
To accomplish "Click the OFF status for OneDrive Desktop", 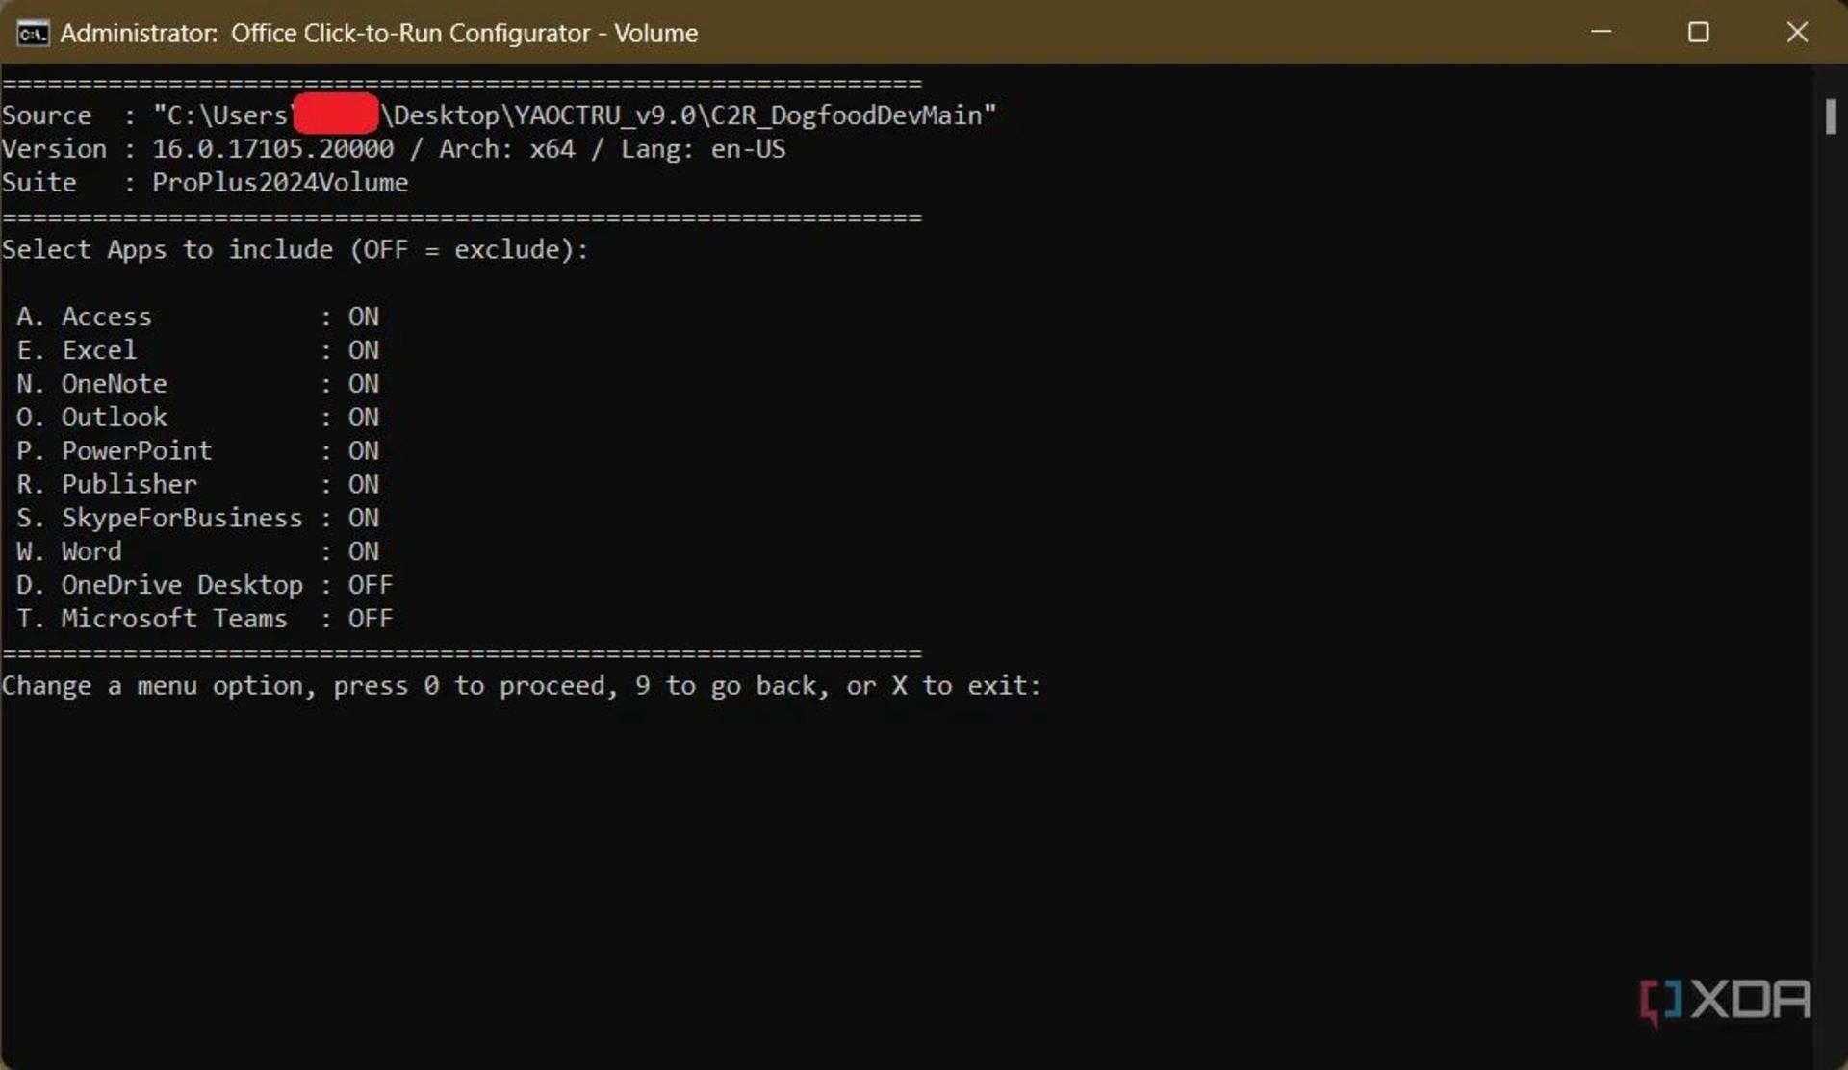I will click(x=370, y=585).
